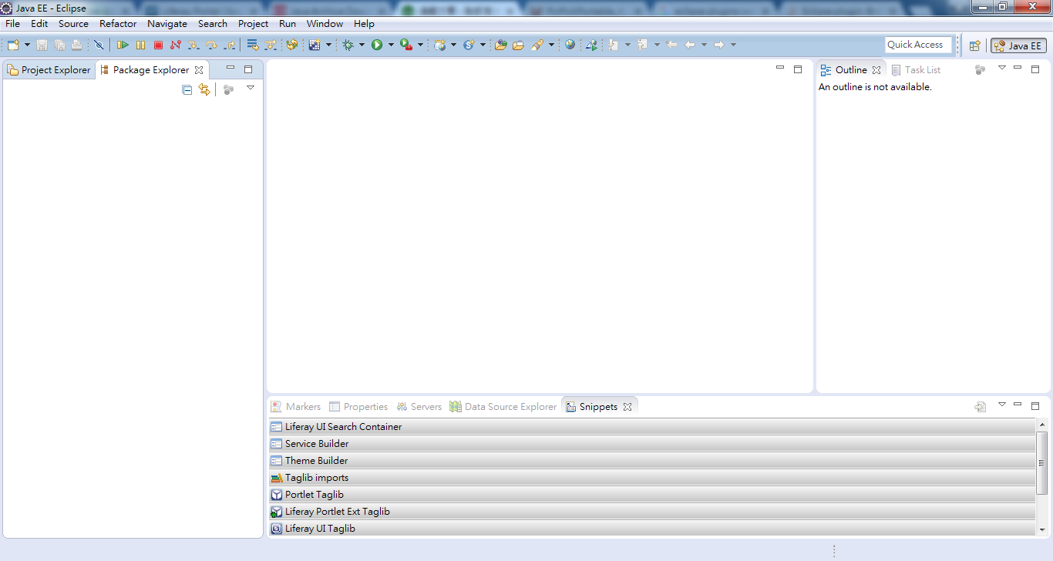Open the Outline view menu triangle
This screenshot has width=1053, height=561.
click(x=1002, y=68)
